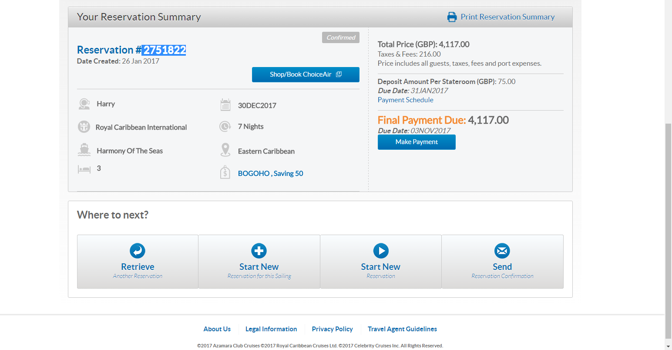The image size is (672, 350).
Task: Open the Travel Agent Guidelines link
Action: tap(402, 329)
